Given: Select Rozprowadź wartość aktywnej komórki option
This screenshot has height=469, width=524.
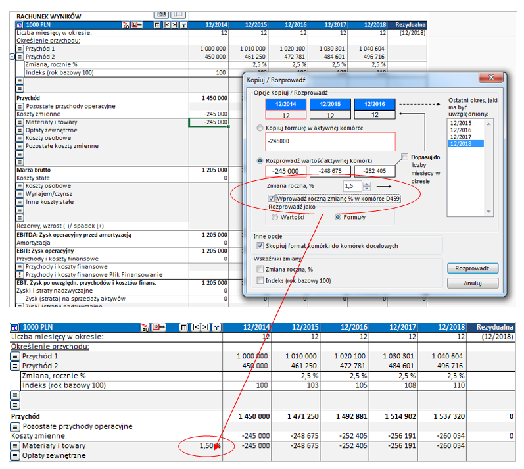Looking at the screenshot, I should click(x=260, y=160).
